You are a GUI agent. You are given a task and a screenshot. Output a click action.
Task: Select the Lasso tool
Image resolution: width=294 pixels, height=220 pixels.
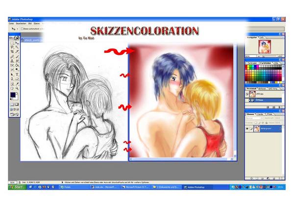[12, 47]
